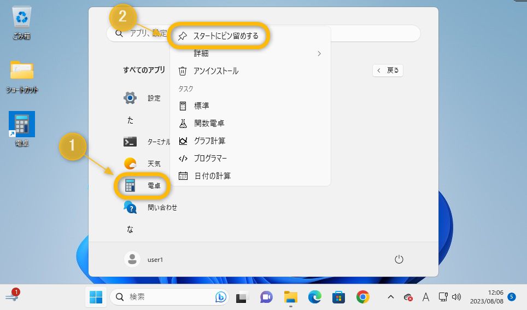This screenshot has width=527, height=310.
Task: Click the power button in Start menu
Action: point(399,260)
